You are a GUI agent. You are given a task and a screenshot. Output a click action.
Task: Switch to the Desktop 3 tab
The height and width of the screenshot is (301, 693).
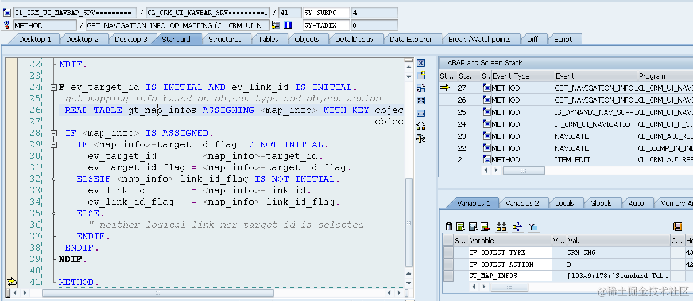point(131,39)
